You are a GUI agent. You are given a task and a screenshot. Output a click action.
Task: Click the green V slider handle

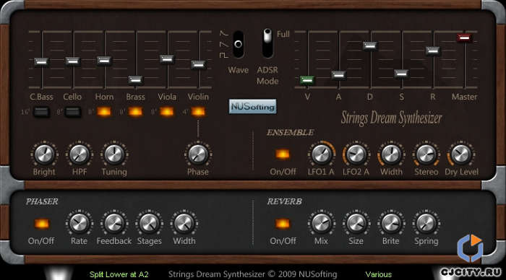307,79
